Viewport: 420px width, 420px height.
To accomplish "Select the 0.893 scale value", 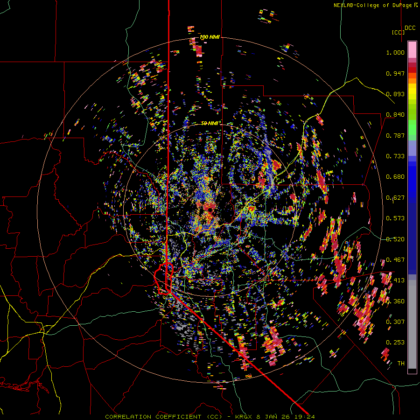I will pyautogui.click(x=395, y=94).
